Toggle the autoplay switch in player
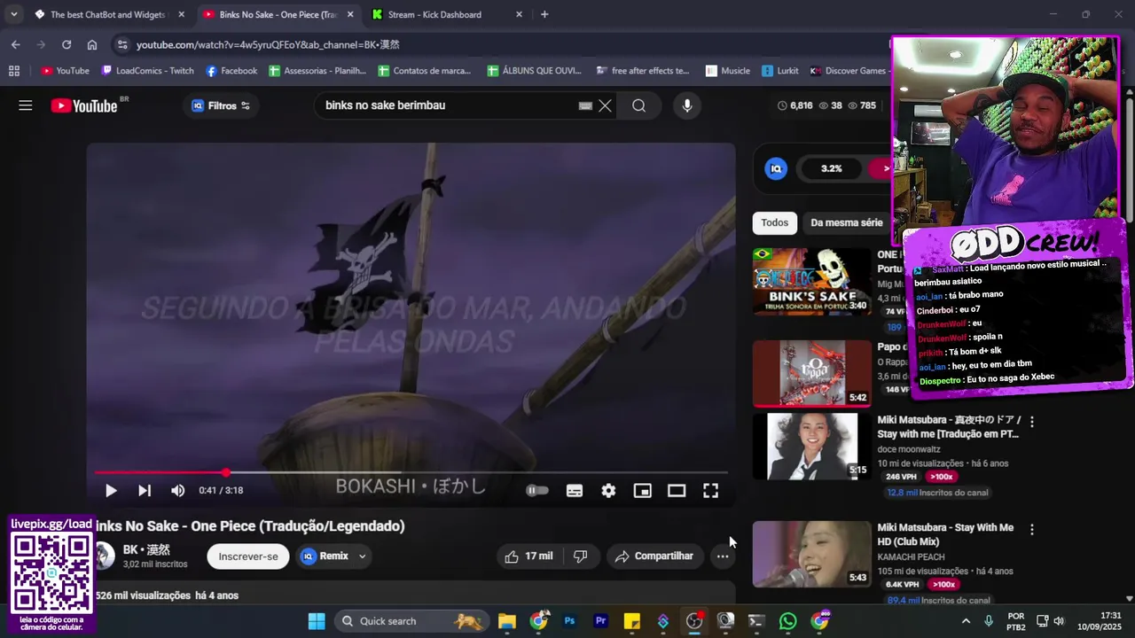Image resolution: width=1135 pixels, height=638 pixels. tap(537, 490)
